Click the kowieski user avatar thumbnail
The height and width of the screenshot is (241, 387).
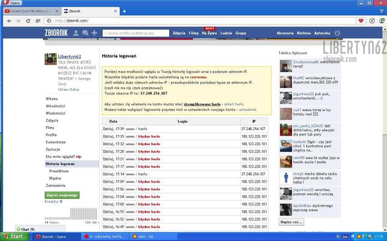[x=286, y=146]
